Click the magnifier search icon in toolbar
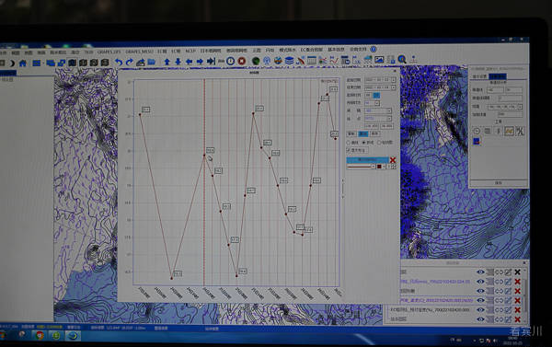 click(402, 59)
